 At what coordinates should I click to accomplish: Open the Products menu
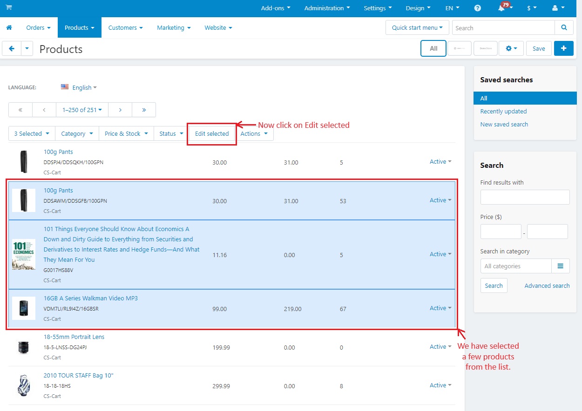tap(80, 28)
